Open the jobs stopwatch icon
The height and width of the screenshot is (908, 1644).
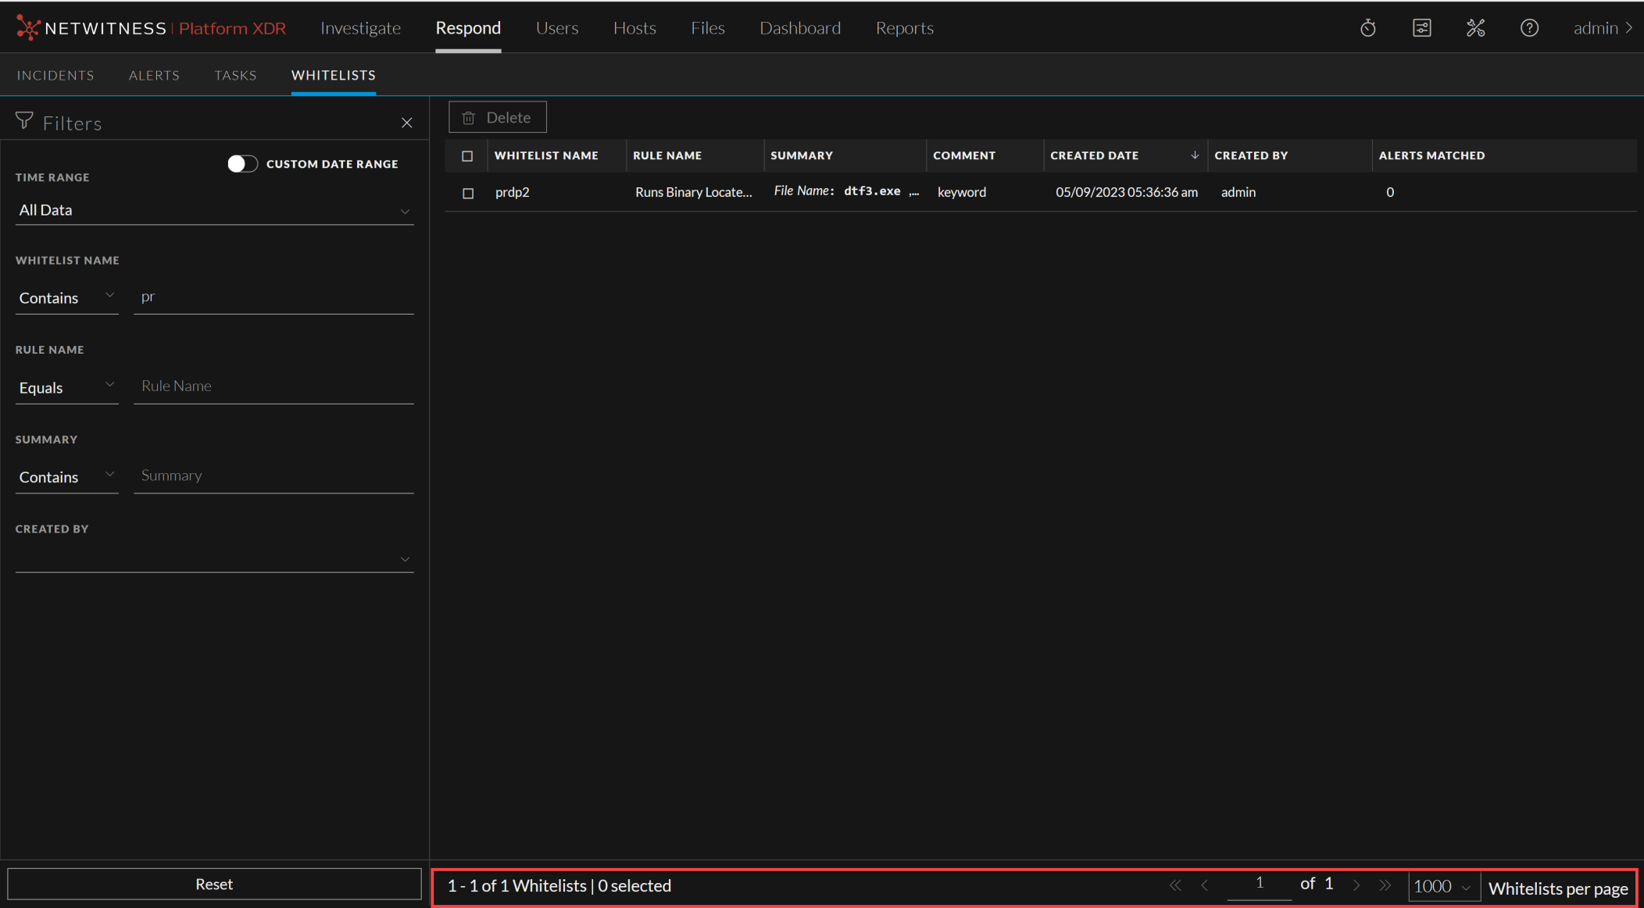[x=1368, y=27]
